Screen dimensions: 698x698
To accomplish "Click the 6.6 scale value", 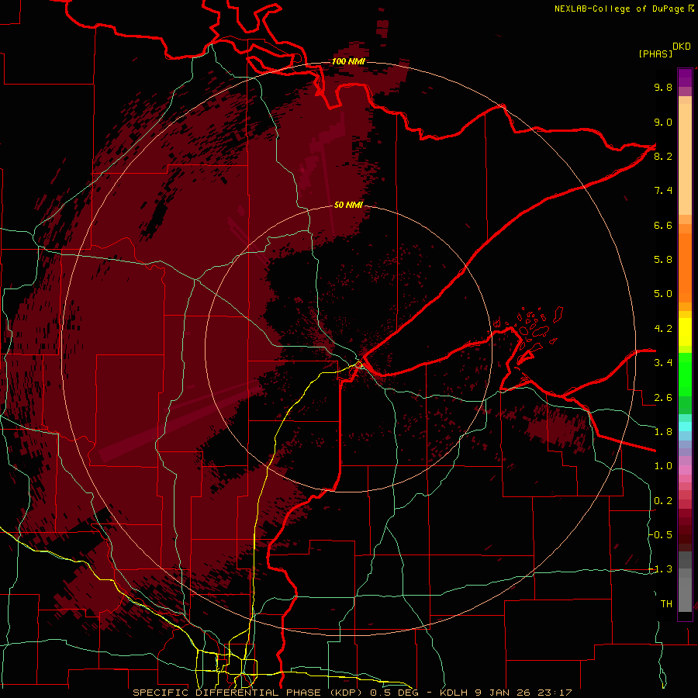I will (663, 225).
